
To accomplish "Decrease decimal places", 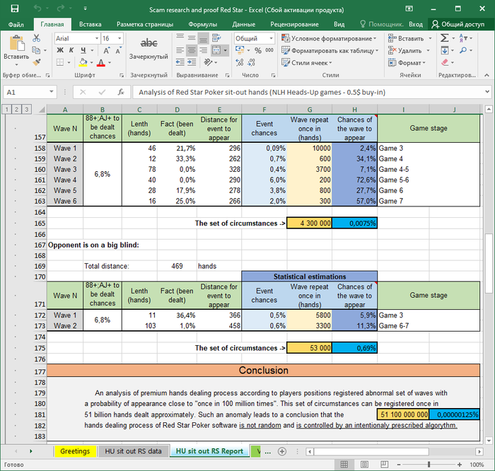I will pyautogui.click(x=251, y=62).
